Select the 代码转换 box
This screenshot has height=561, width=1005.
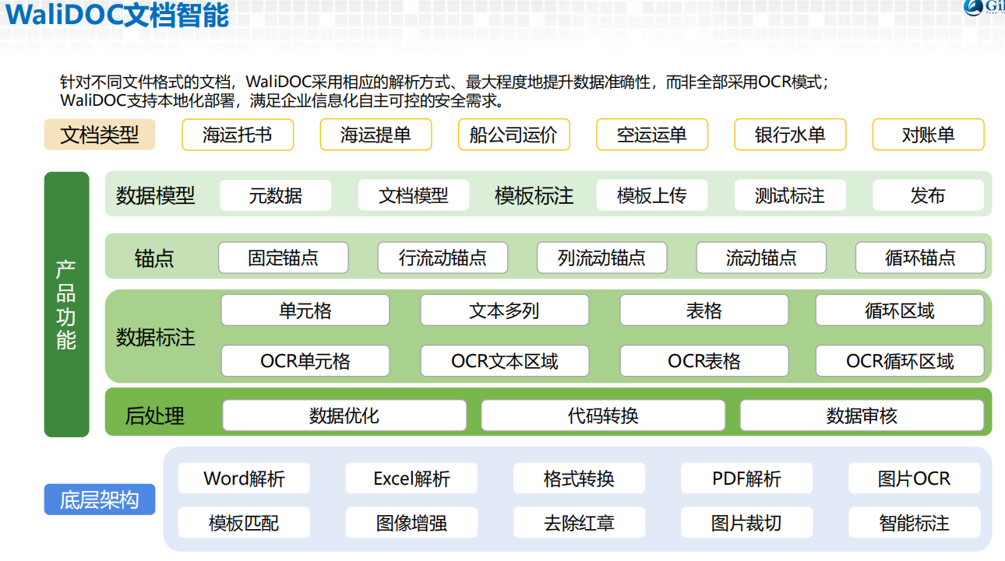tap(603, 415)
